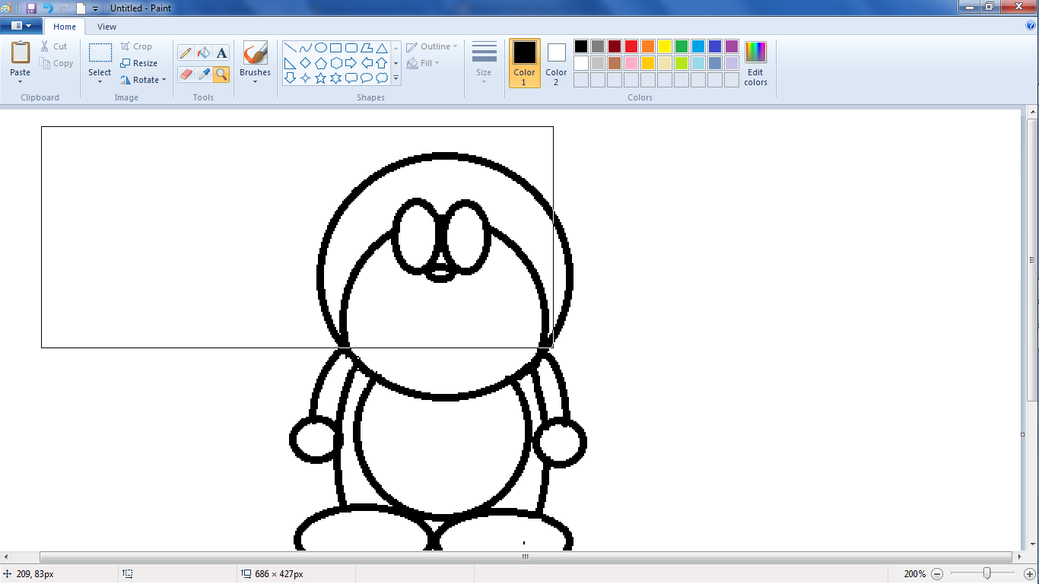Choose the Polygon shape
This screenshot has height=584, width=1039.
[x=367, y=48]
